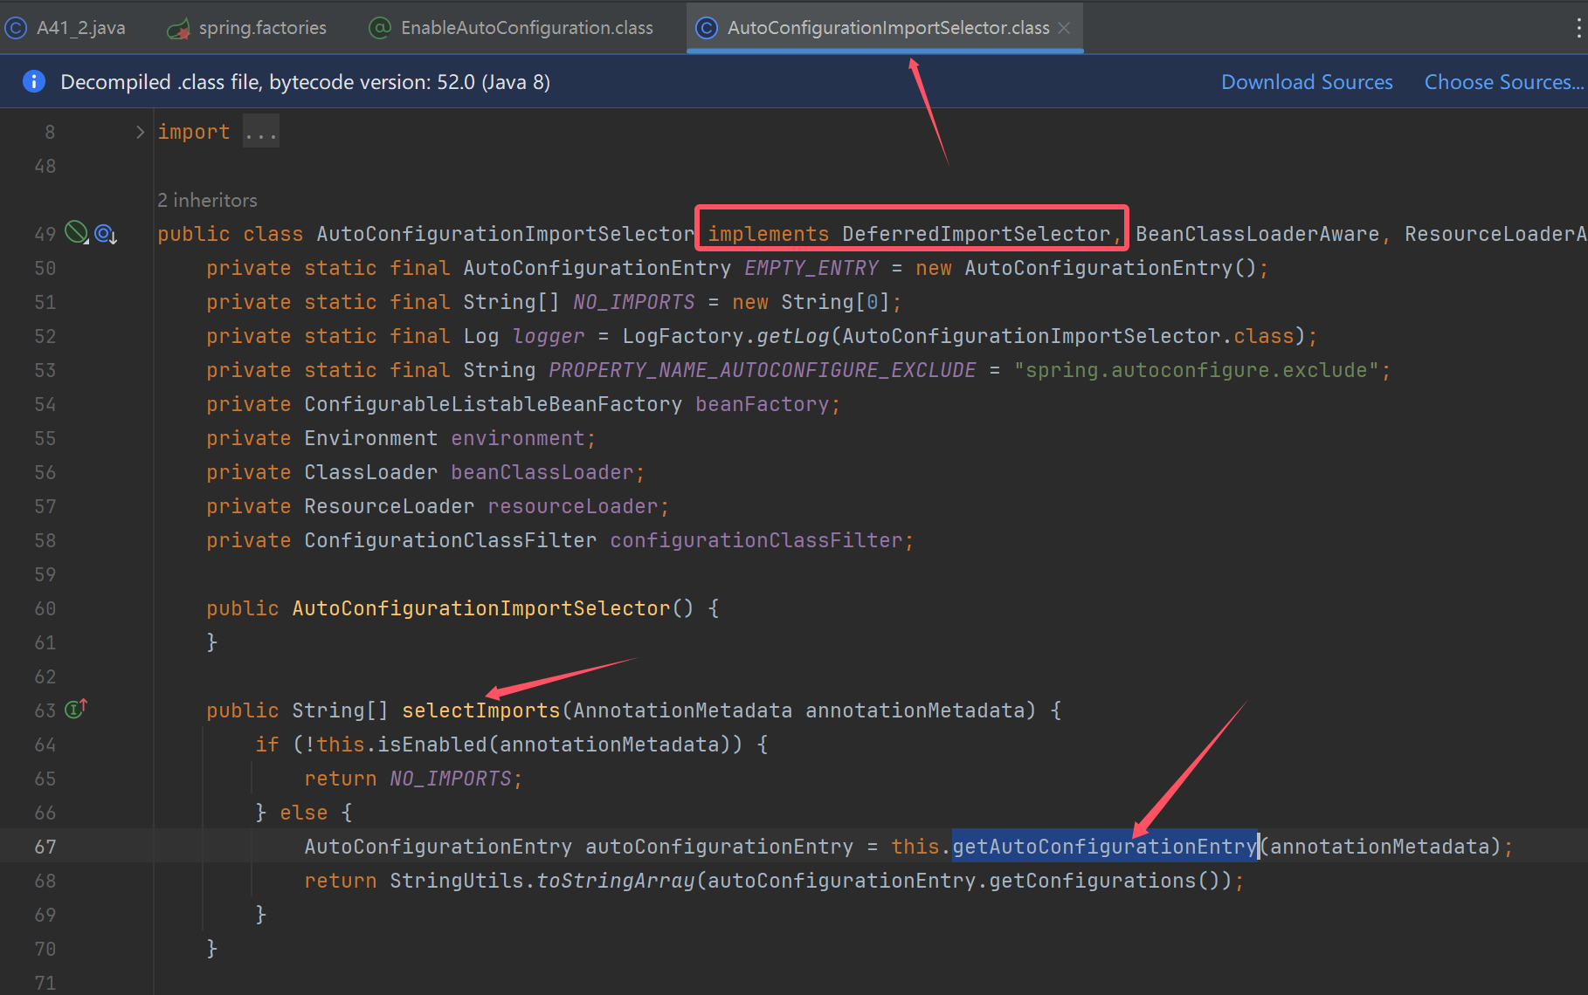The image size is (1588, 995).
Task: Switch to EnableAutoConfiguration.class tab
Action: point(511,28)
